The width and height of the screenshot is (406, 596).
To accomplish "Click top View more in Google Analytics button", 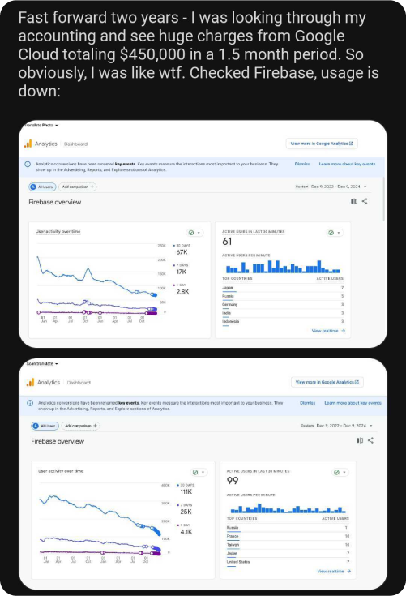I will [322, 144].
